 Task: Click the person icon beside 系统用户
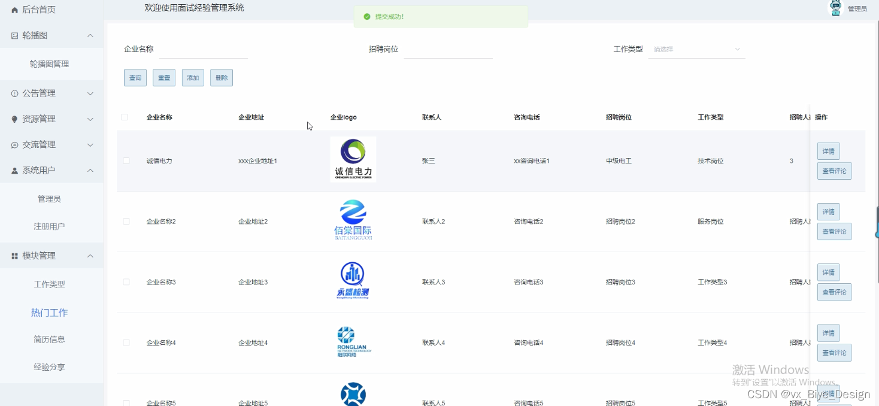15,171
